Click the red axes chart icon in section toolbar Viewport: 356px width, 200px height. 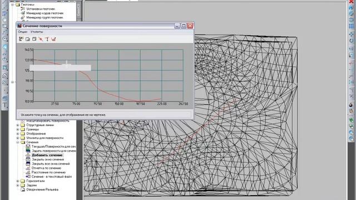pos(53,39)
